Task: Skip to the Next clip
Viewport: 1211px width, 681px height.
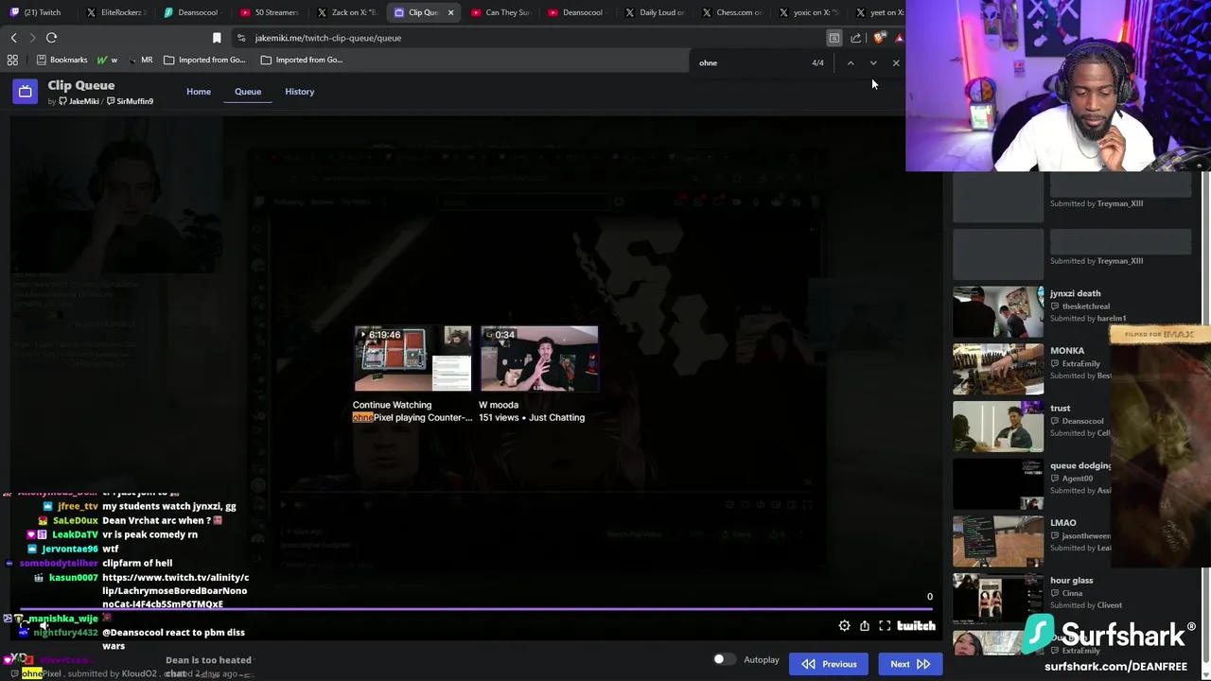Action: point(910,664)
